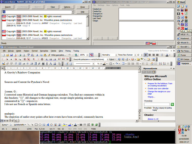The height and width of the screenshot is (144, 192).
Task: Click the Help button in Concordance window
Action: point(83,12)
